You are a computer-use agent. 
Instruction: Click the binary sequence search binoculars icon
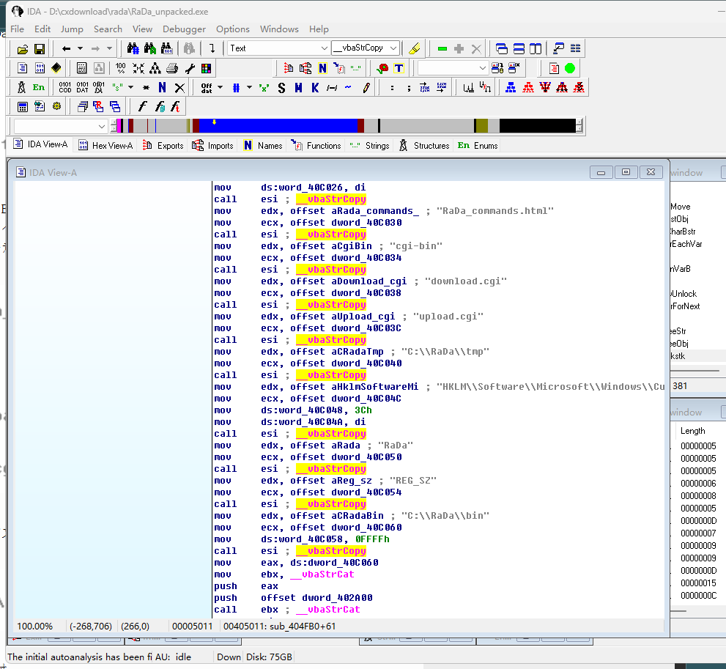[167, 48]
